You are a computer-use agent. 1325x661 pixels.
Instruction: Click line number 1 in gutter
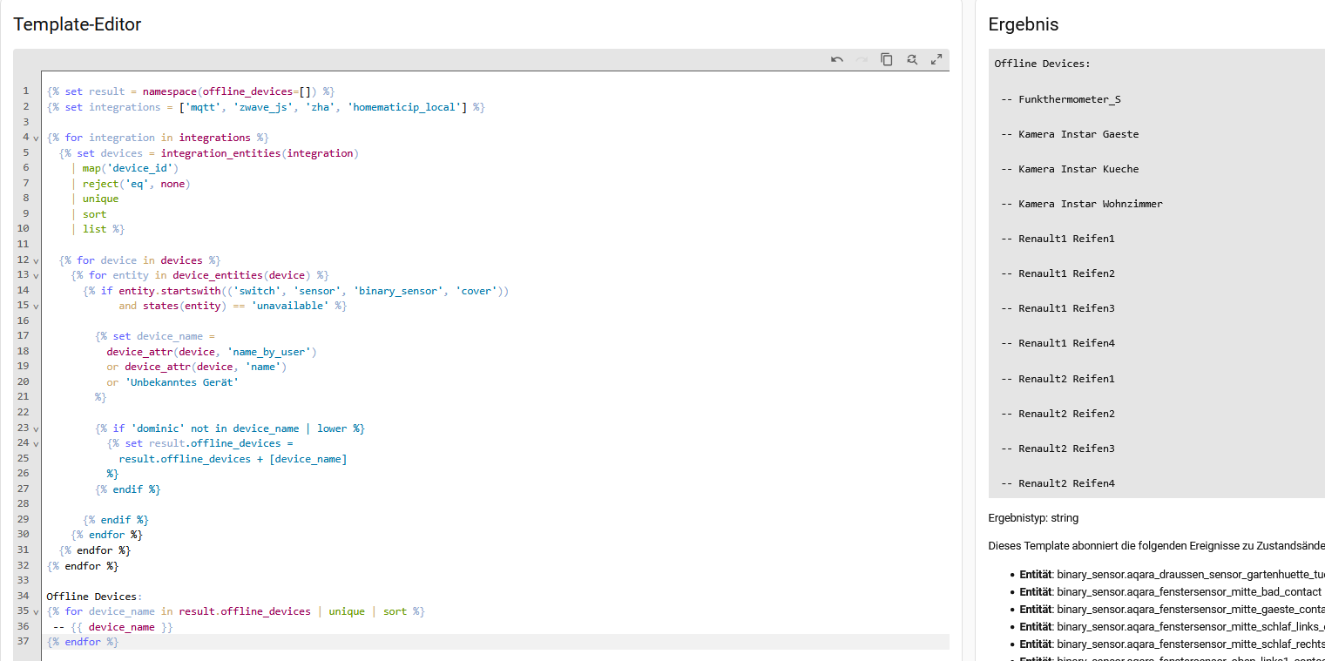(26, 91)
